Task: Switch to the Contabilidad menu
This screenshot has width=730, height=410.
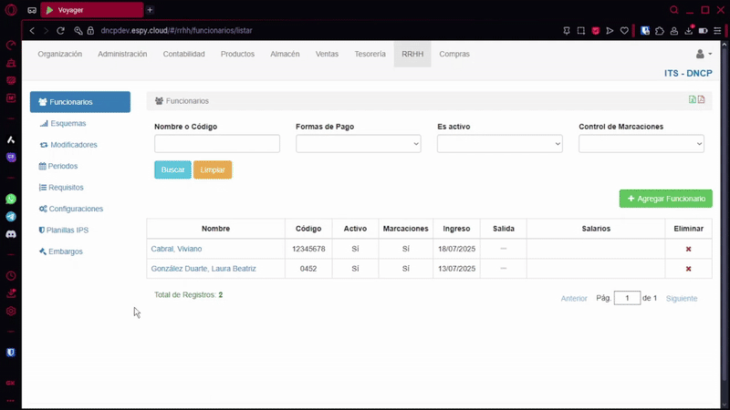Action: [183, 55]
